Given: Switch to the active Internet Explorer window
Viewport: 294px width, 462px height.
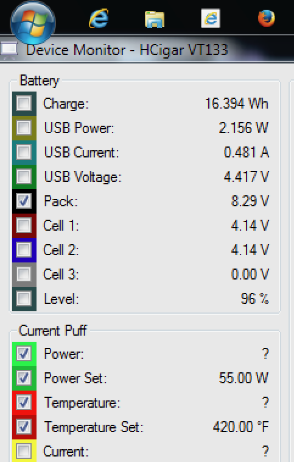Looking at the screenshot, I should (x=211, y=18).
